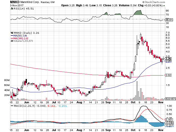Click the 45.51 RSI value tag
Viewport: 176px width, 132px height.
169,20
